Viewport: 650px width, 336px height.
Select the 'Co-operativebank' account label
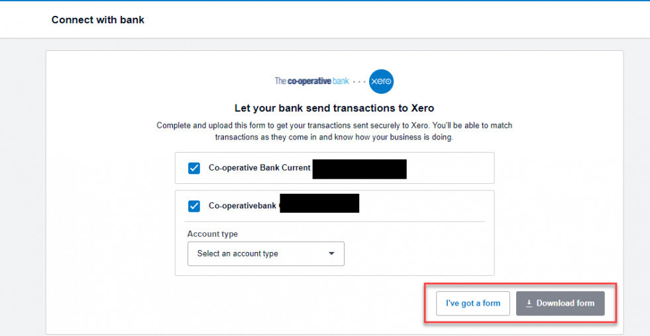click(x=243, y=206)
